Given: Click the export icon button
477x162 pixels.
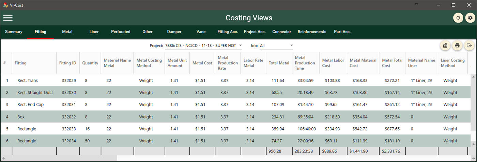Looking at the screenshot, I should tap(469, 46).
